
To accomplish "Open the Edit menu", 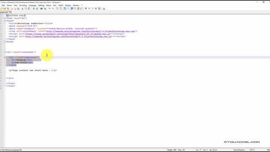I will click(3, 5).
